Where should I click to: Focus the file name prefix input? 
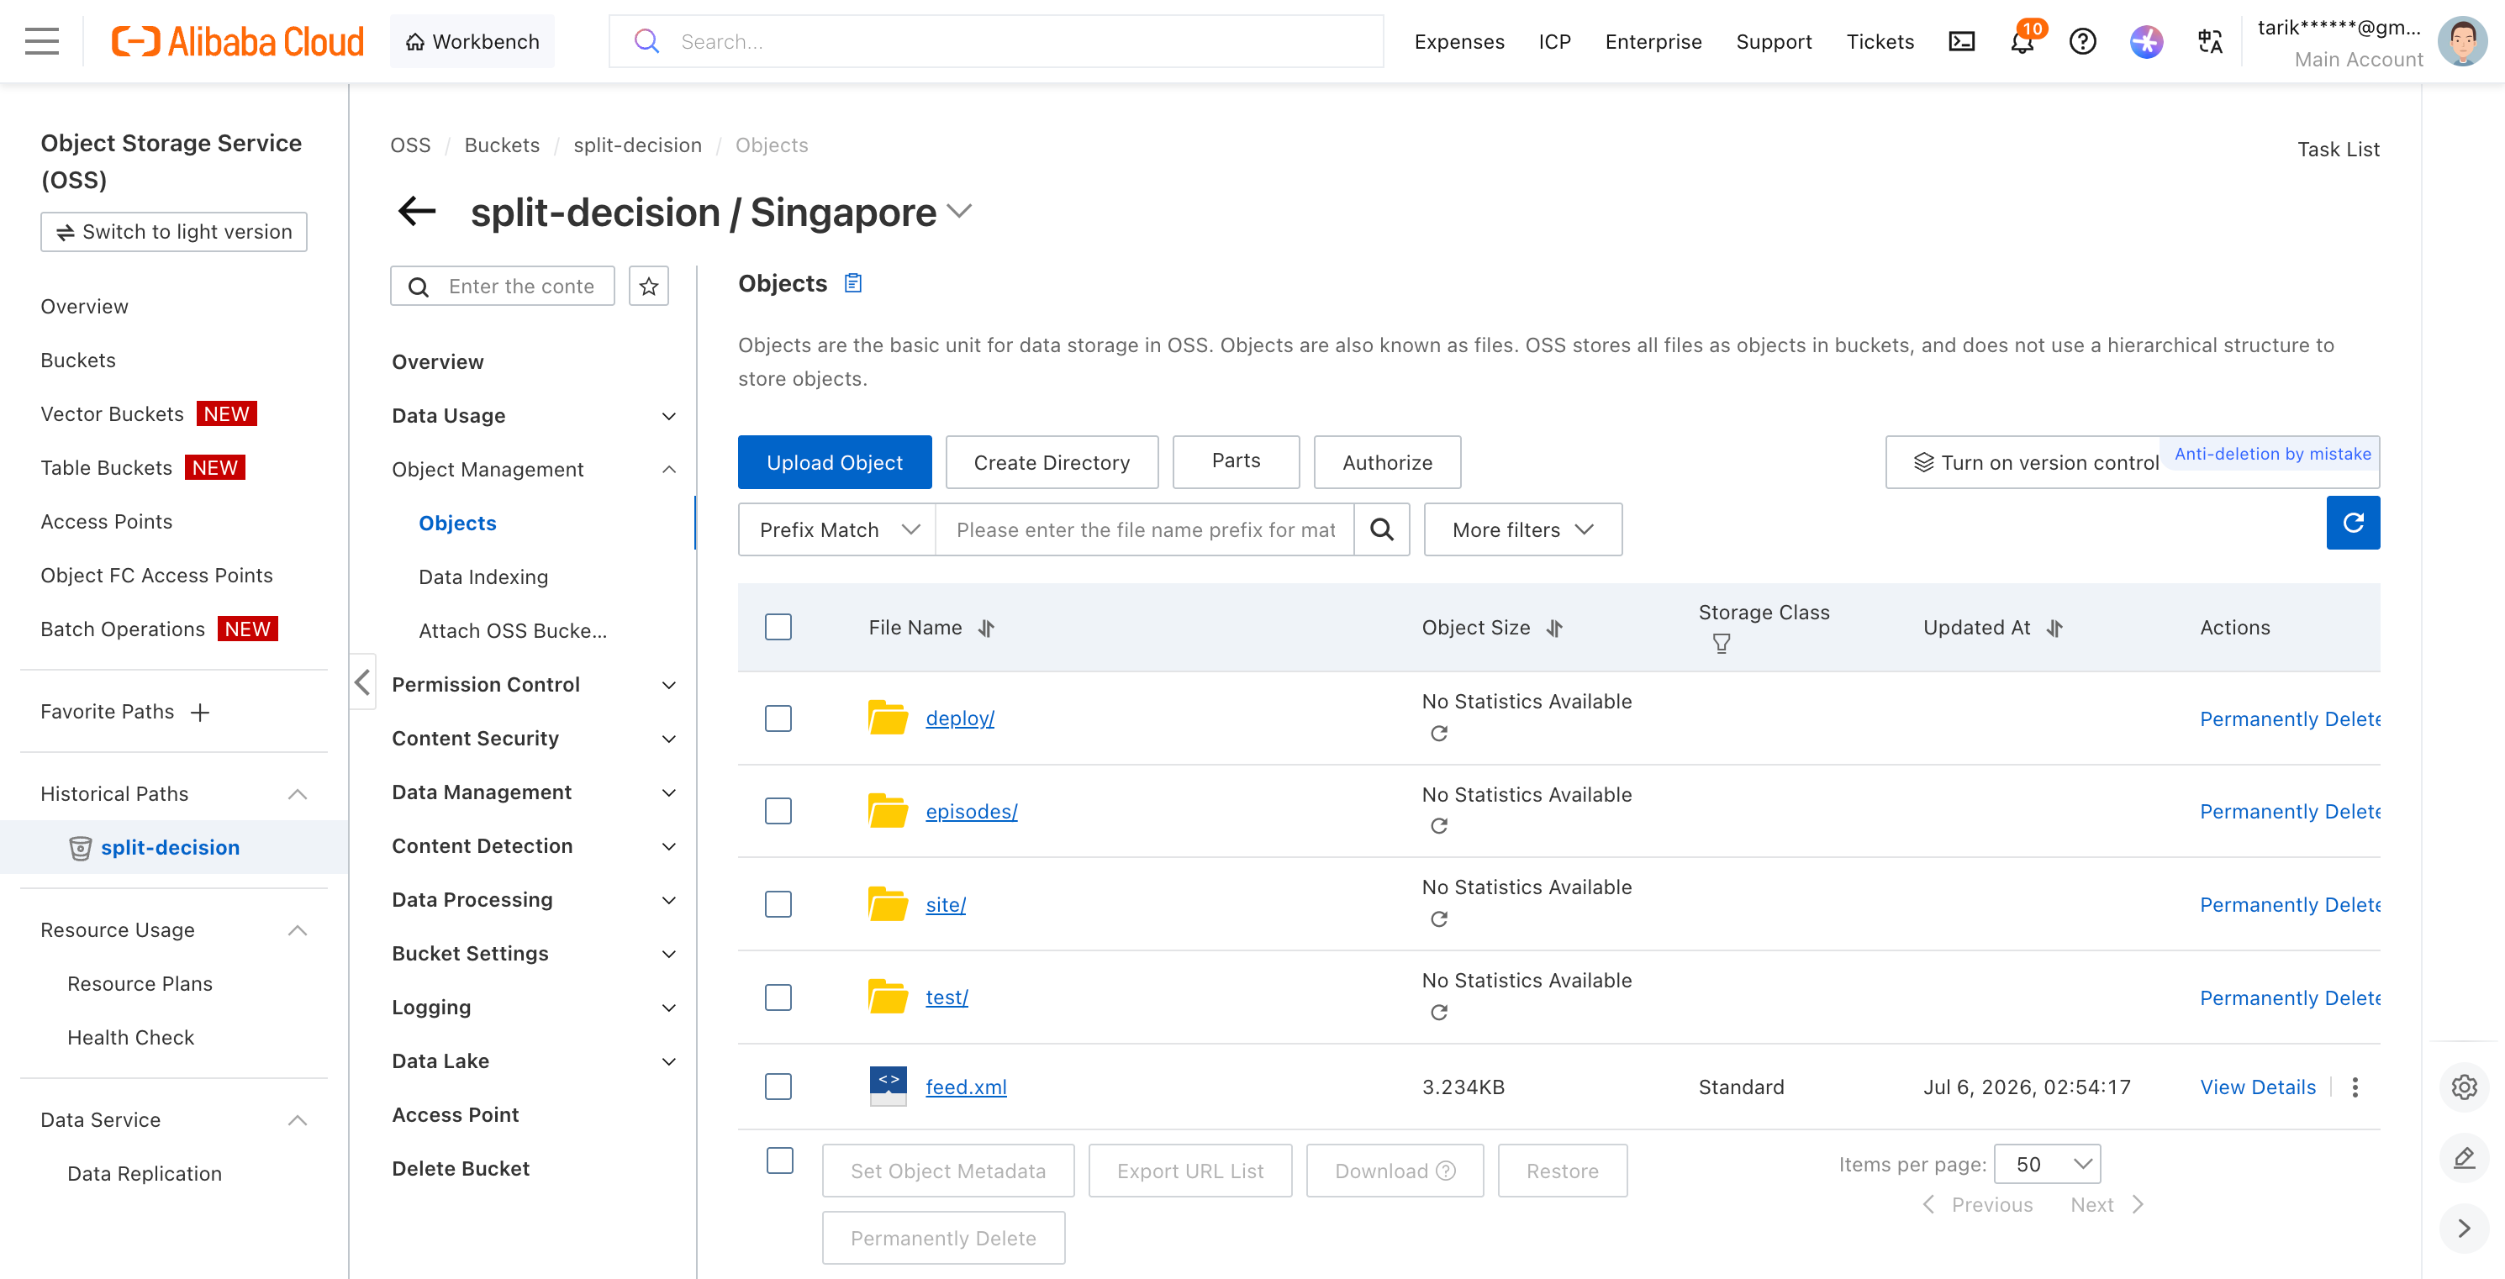[1145, 529]
